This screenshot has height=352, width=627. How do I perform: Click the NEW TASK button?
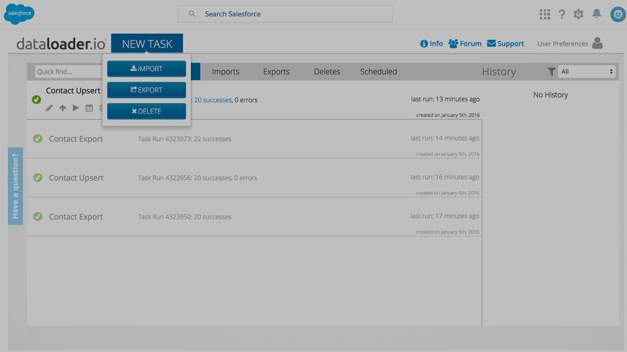(x=147, y=43)
